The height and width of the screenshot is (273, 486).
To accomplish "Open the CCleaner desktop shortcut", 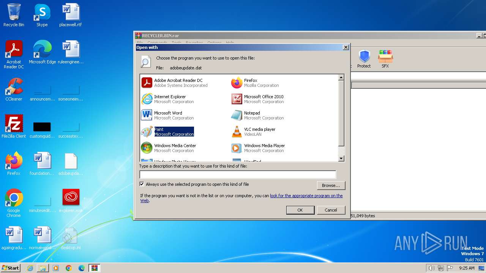I will click(x=14, y=89).
